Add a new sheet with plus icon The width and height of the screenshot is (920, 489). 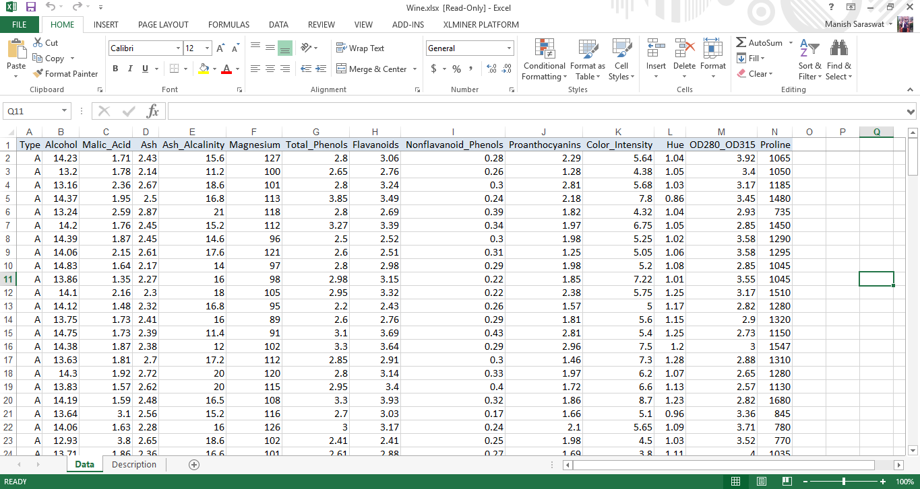pyautogui.click(x=194, y=465)
